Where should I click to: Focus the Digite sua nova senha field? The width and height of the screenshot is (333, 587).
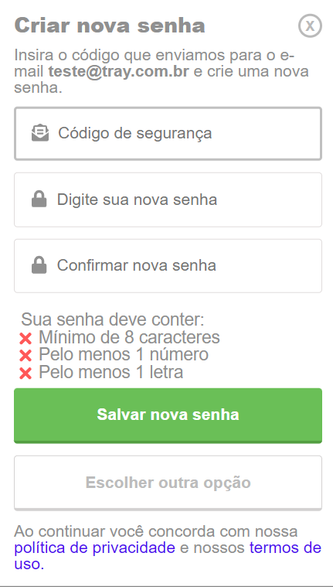click(168, 200)
